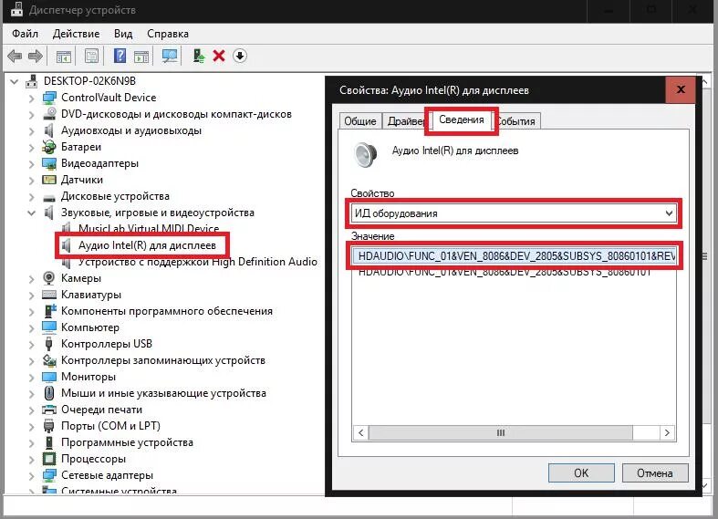
Task: Click the Процессоры chip icon
Action: [x=49, y=459]
